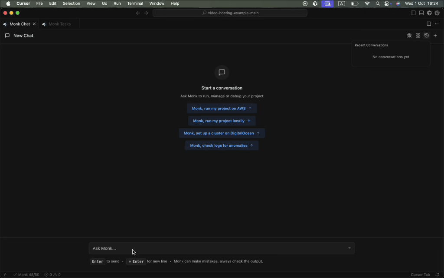
Task: Open the View menu
Action: click(x=91, y=3)
